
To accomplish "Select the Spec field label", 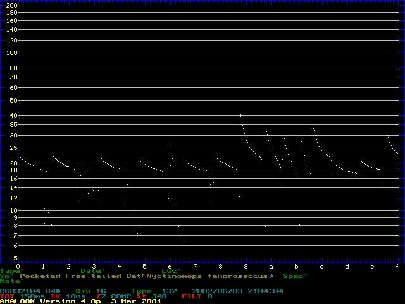I will [294, 275].
